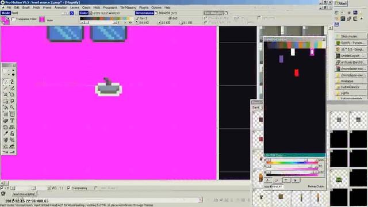Close the floating toolbox panel

[14, 65]
